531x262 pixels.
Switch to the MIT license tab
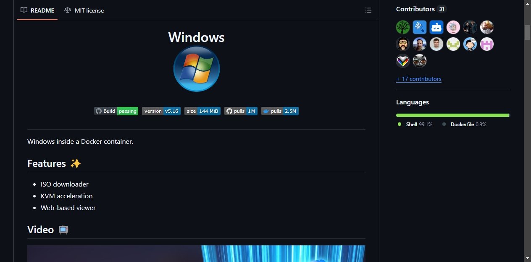[x=84, y=10]
